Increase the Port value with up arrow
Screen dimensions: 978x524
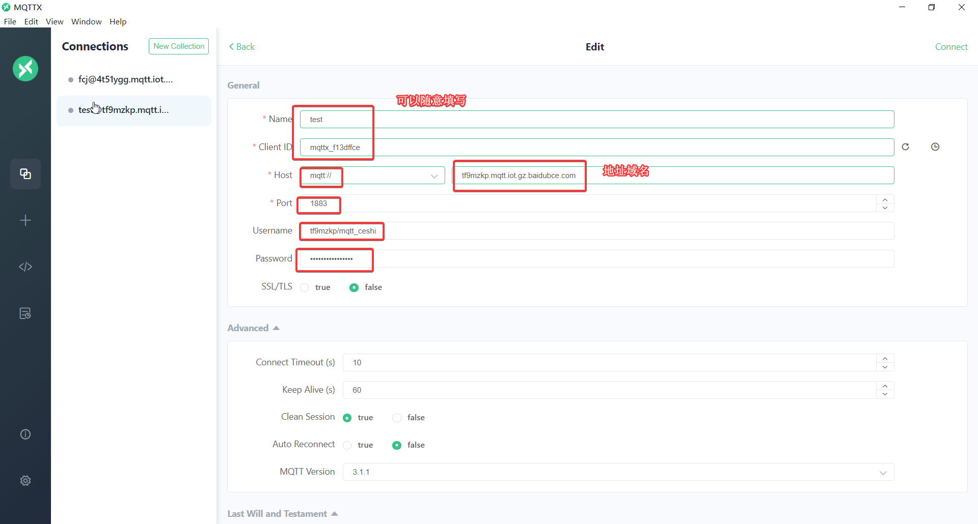(x=885, y=199)
